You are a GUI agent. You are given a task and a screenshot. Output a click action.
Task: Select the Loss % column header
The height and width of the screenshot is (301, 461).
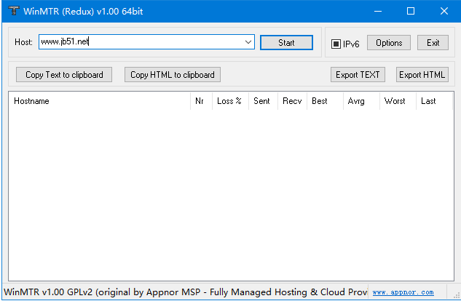point(229,101)
